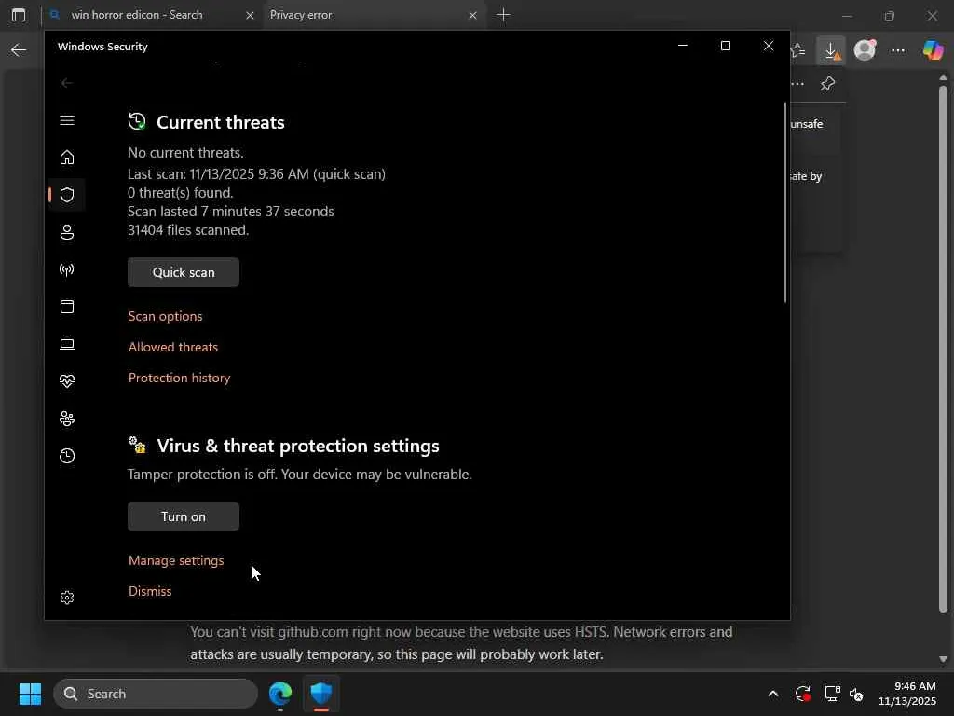Open more options ellipsis in downloads panel
Viewport: 954px width, 716px height.
798,84
